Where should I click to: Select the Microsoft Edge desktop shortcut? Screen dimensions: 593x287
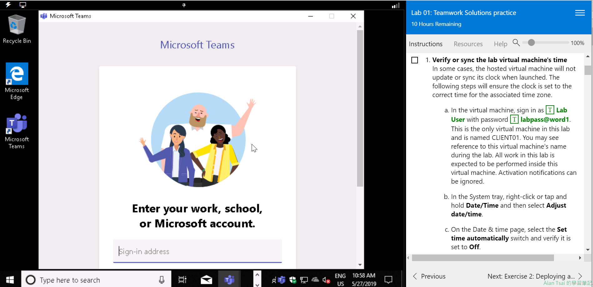point(17,81)
